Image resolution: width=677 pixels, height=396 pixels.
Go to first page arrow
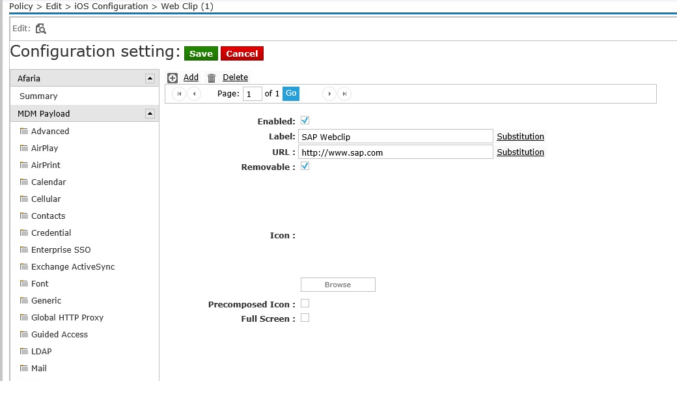(x=179, y=94)
